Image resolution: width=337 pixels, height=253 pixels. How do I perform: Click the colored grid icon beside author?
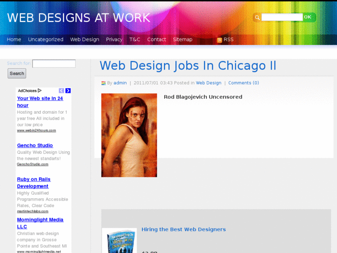coord(103,83)
